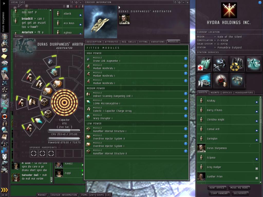Show info for Warp Disruptor I module
Screen dimensions: 263x197
(185, 116)
